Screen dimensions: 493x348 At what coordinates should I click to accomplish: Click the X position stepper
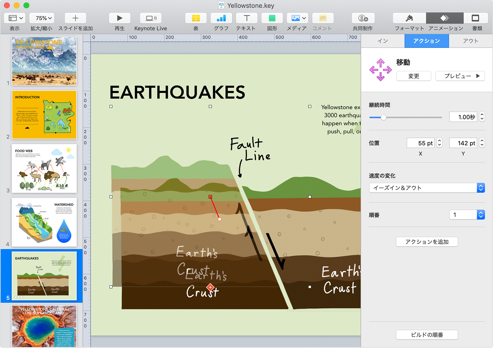point(439,143)
